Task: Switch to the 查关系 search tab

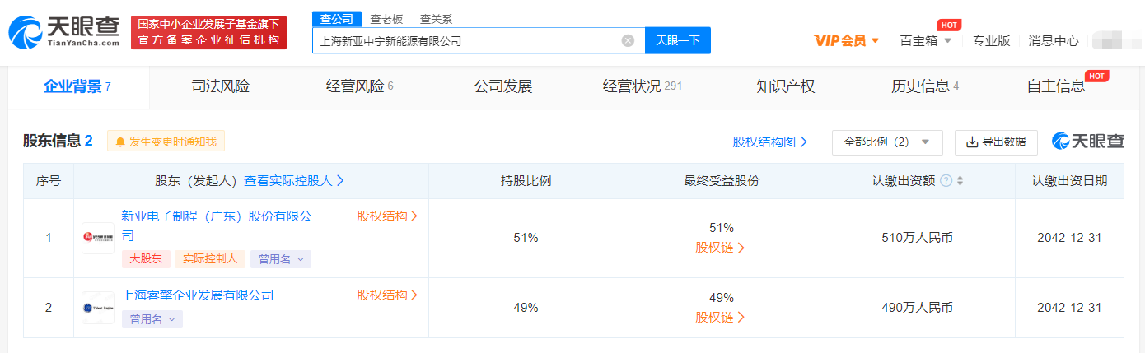Action: 436,18
